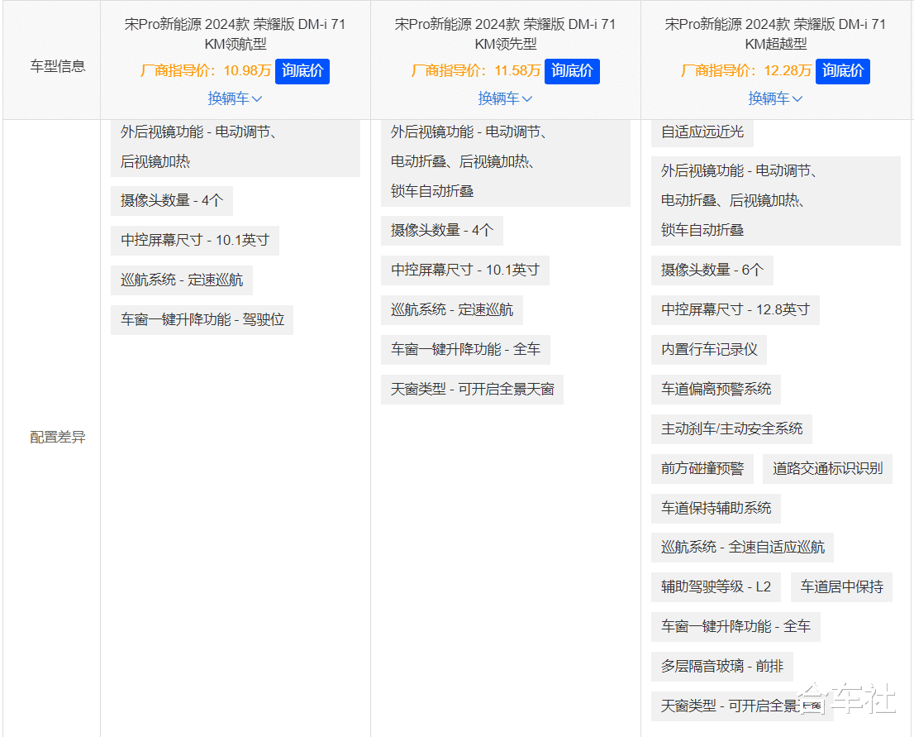The image size is (914, 737).
Task: Select the 宋Pro新能源 KM领先型 model title
Action: pos(505,34)
